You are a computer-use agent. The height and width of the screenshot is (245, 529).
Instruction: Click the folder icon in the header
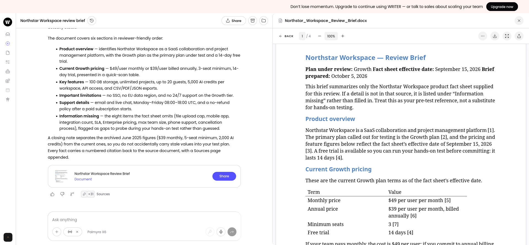[264, 21]
